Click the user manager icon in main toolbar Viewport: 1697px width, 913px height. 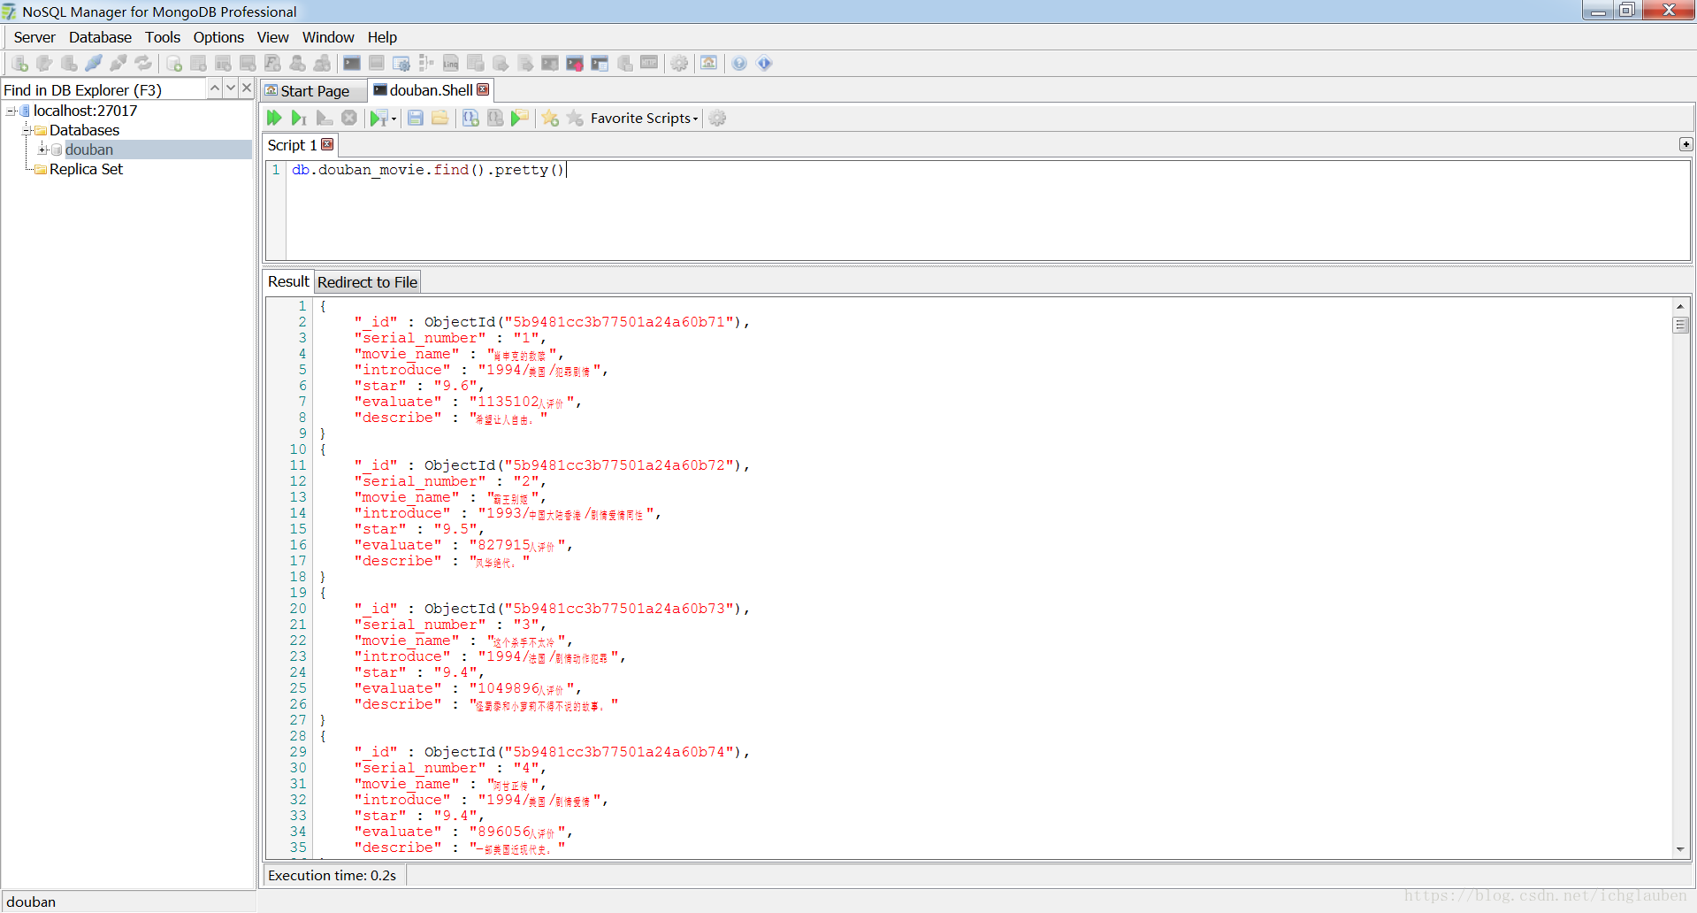click(298, 63)
